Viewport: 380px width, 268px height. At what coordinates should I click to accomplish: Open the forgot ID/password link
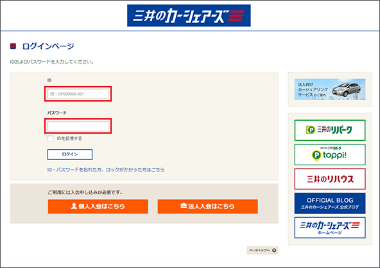point(106,170)
